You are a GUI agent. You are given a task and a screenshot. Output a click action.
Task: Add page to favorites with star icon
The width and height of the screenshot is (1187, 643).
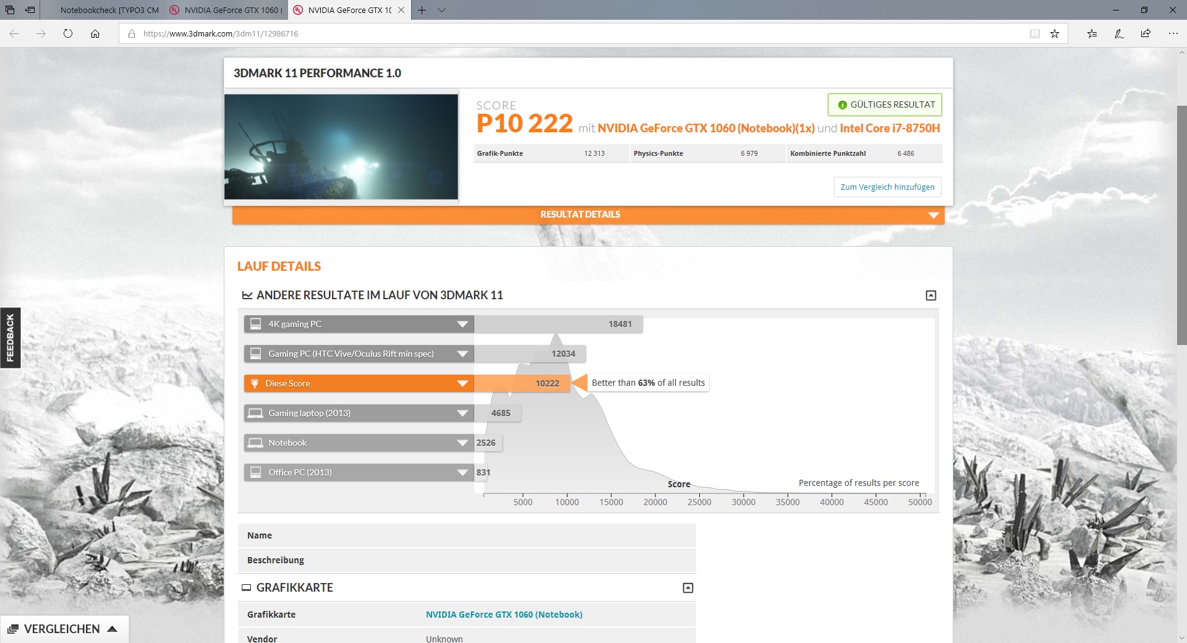(x=1055, y=34)
